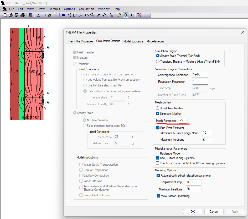Click the Print toolbar icon
The image size is (248, 219).
[23, 15]
